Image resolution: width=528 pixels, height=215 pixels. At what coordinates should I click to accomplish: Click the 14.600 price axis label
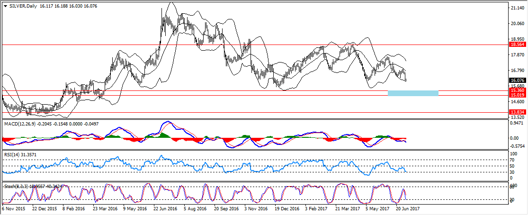pos(517,101)
